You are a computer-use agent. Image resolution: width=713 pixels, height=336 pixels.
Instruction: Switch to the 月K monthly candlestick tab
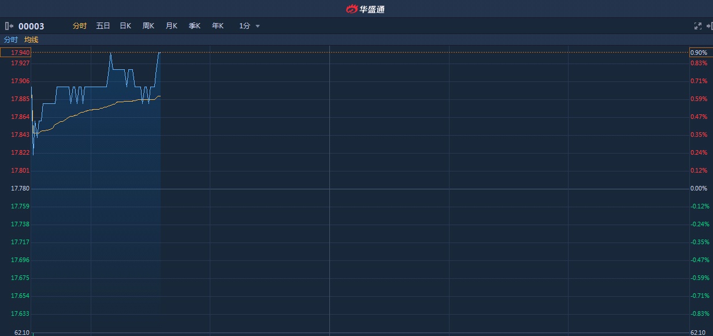coord(172,26)
